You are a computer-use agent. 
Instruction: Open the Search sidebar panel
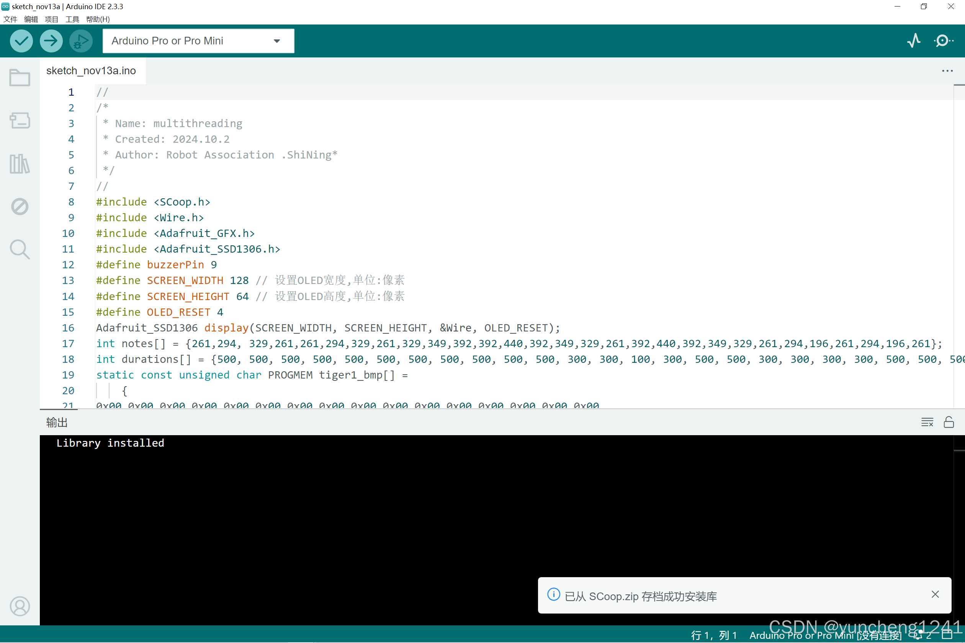click(20, 249)
